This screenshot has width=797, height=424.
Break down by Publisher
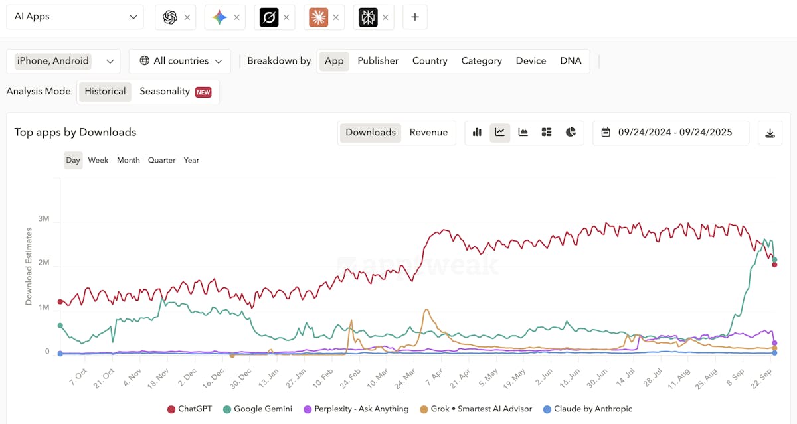point(378,61)
